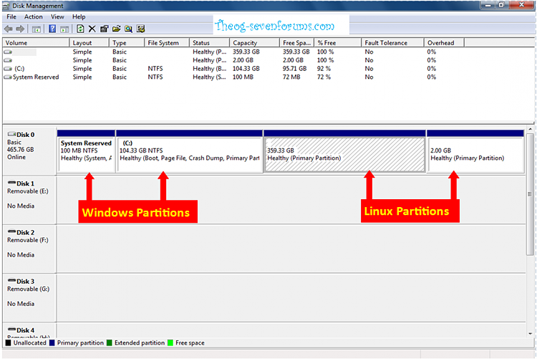Sort by the % Free column header
537x359 pixels.
(x=338, y=43)
